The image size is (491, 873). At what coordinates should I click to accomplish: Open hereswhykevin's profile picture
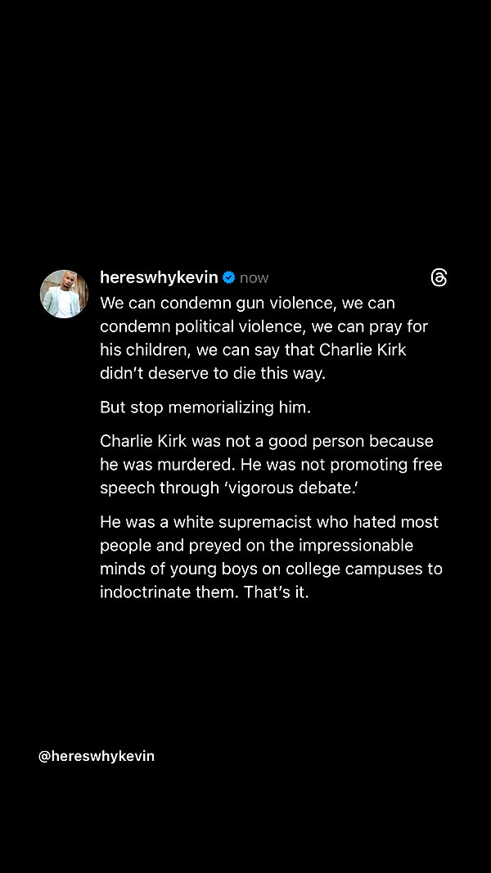coord(64,294)
